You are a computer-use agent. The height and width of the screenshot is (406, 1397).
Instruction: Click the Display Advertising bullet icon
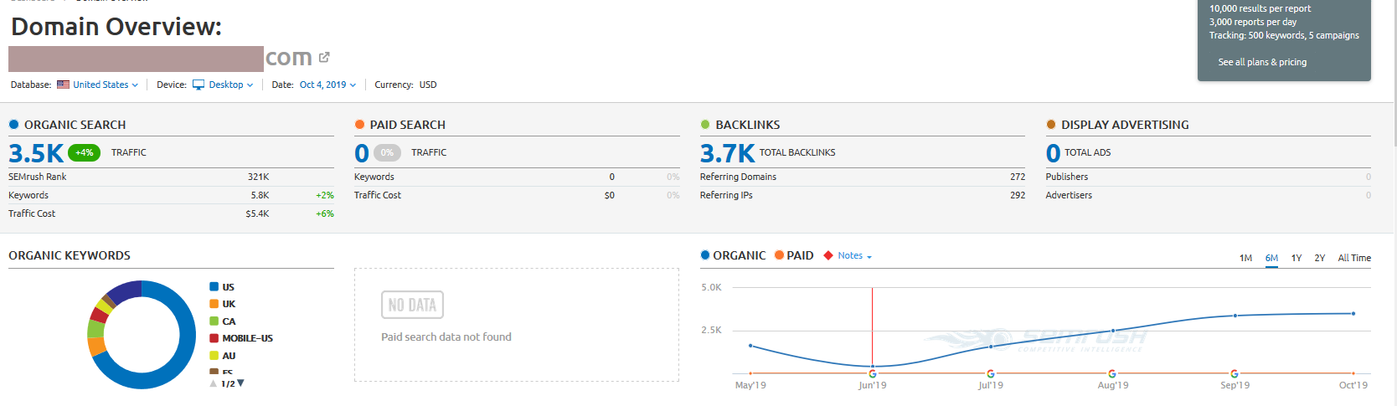[1051, 125]
